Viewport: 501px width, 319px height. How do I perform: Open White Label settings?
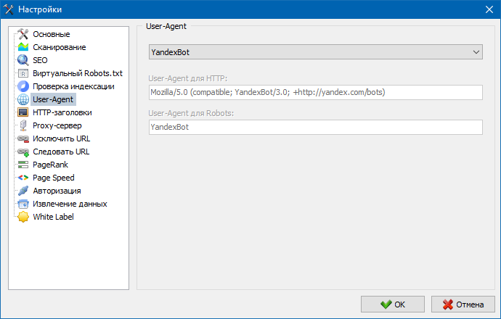coord(53,217)
